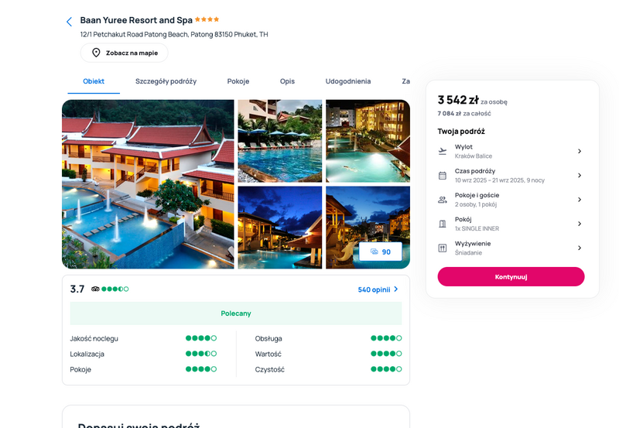Click the airplane departure icon
Image resolution: width=619 pixels, height=428 pixels.
coord(443,151)
